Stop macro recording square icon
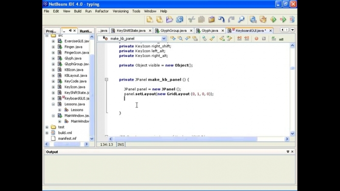340x191 pixels. (x=264, y=39)
